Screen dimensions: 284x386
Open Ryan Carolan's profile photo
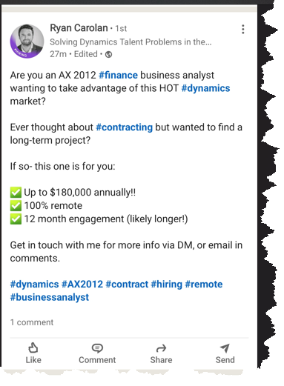[x=27, y=41]
